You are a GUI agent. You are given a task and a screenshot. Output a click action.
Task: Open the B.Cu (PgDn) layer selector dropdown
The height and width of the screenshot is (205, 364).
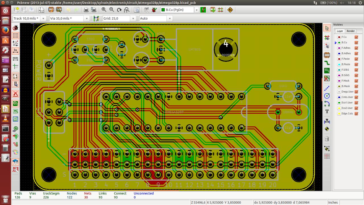[197, 10]
